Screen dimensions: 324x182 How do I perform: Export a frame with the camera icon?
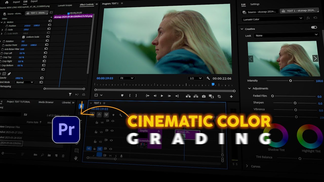pos(204,96)
